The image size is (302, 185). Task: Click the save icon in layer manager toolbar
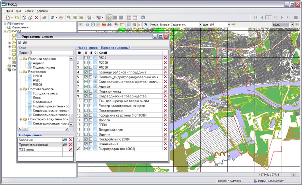point(19,42)
